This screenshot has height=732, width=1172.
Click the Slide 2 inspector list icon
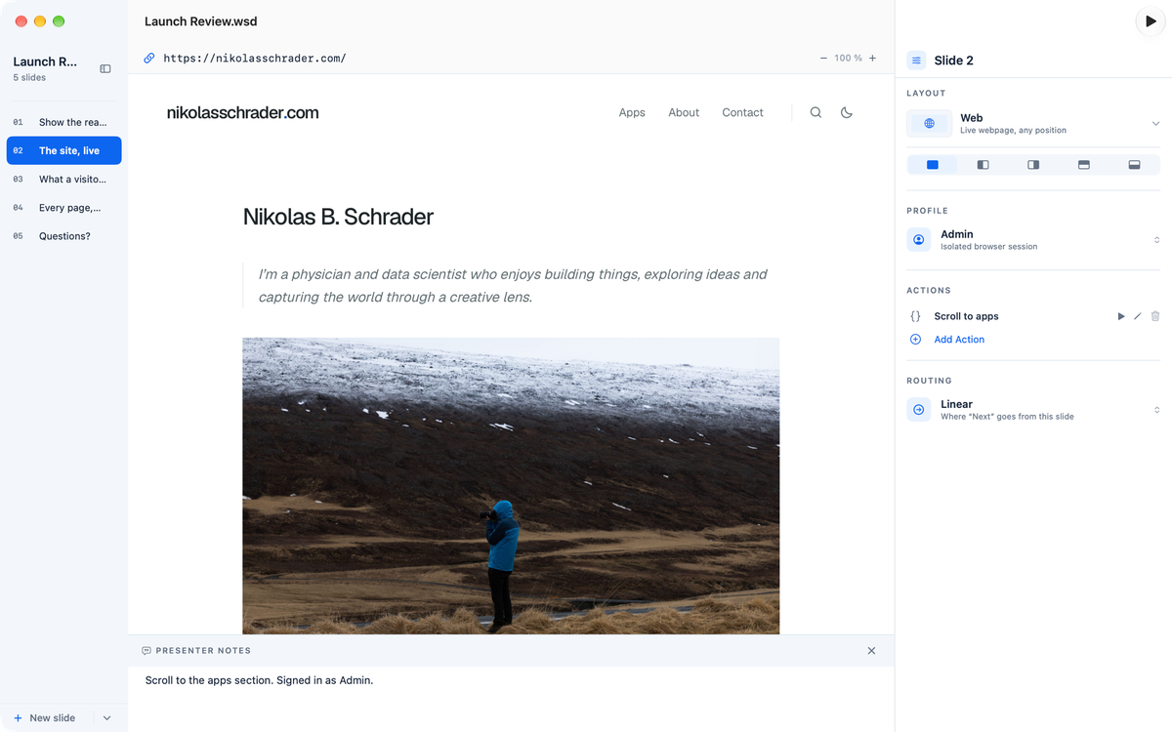tap(916, 61)
